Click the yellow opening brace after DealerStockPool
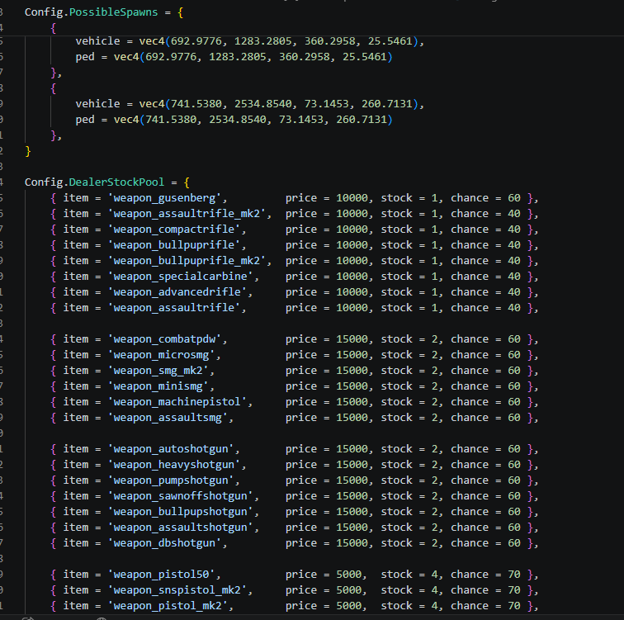 [187, 182]
